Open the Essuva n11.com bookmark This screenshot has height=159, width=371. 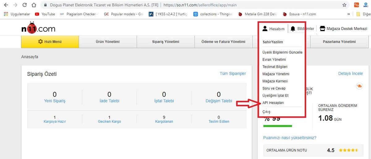pos(299,14)
